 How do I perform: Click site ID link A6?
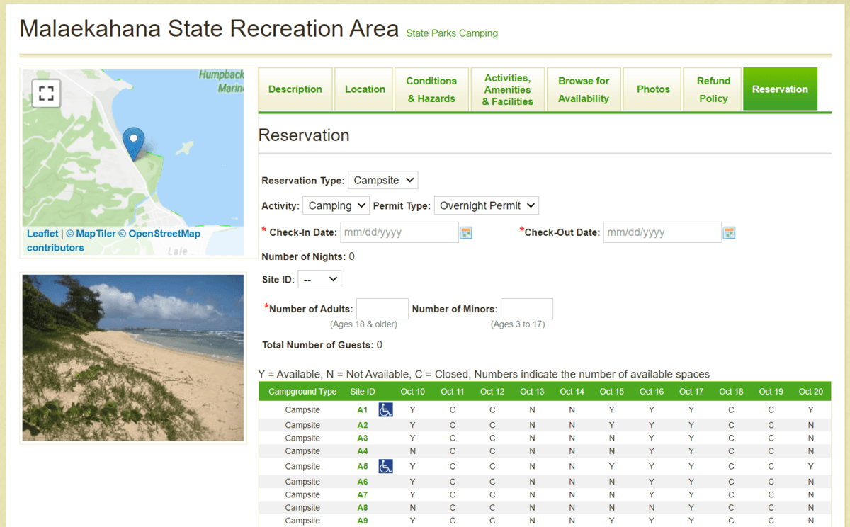[363, 482]
